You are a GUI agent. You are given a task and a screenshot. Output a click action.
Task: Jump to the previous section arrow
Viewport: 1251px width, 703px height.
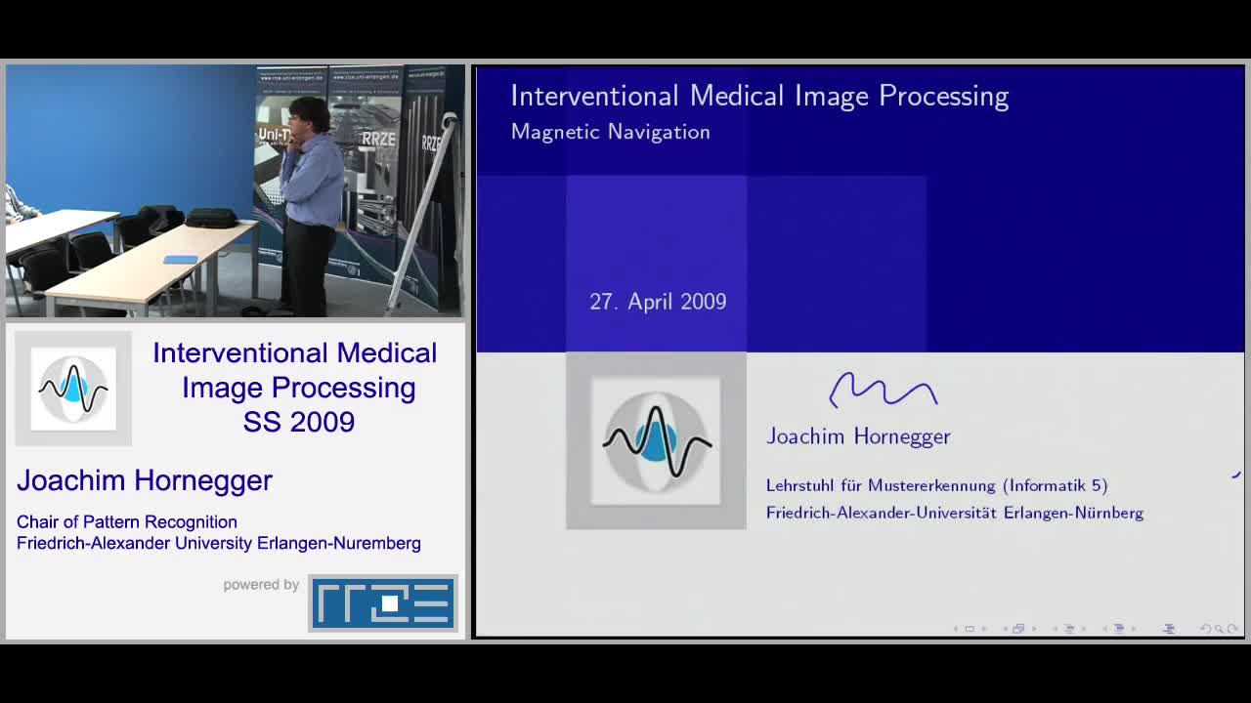(x=1105, y=629)
